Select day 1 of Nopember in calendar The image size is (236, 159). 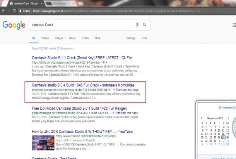coord(211,127)
